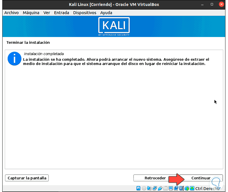This screenshot has height=192, width=228.
Task: Click the installation completed message paragraph
Action: coord(116,61)
